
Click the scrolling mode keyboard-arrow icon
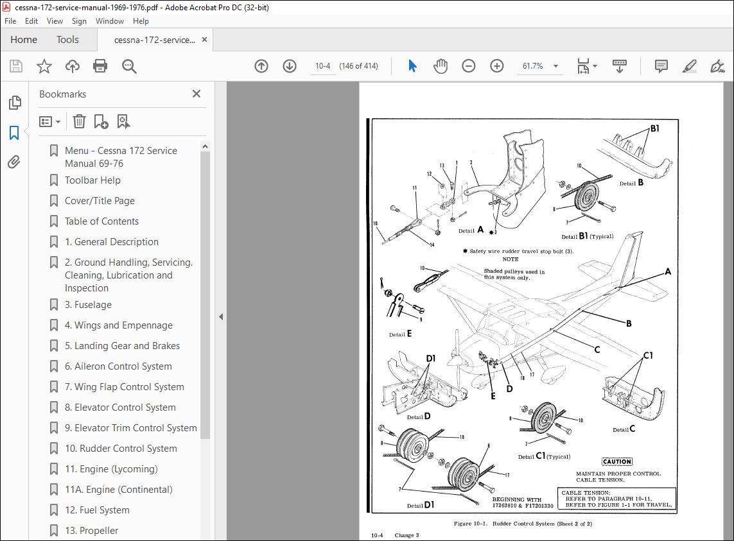pos(619,66)
